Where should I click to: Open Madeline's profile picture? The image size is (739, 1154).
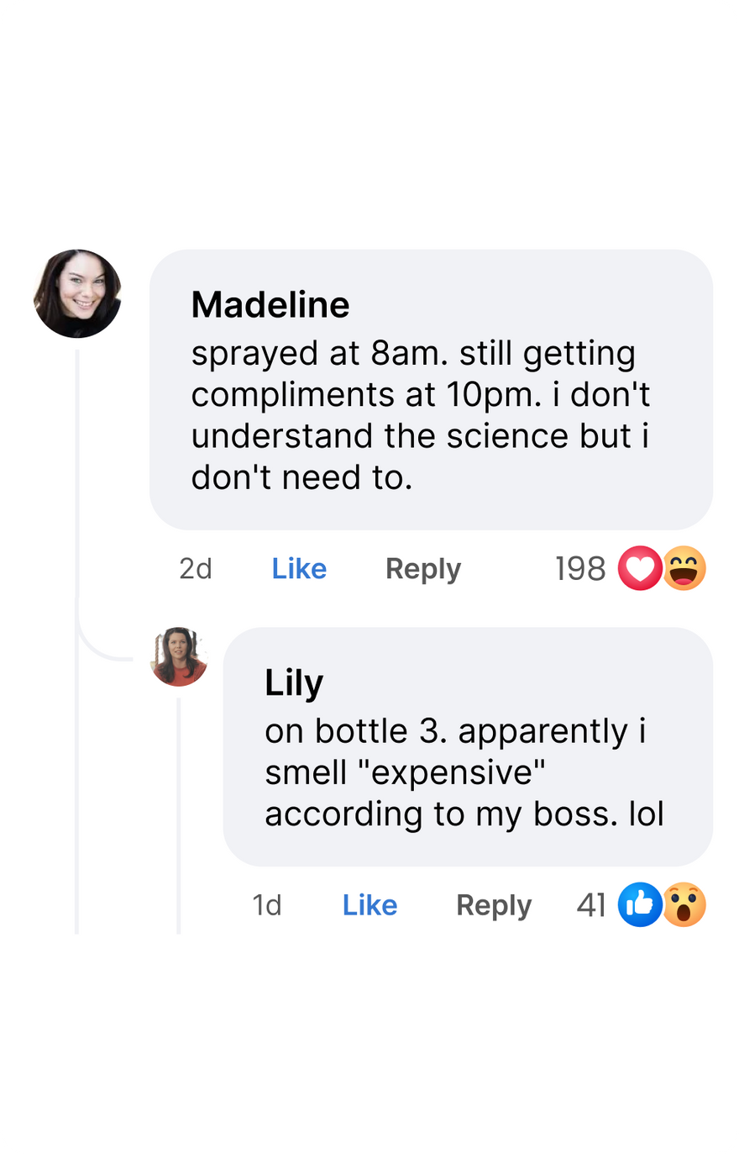(77, 294)
